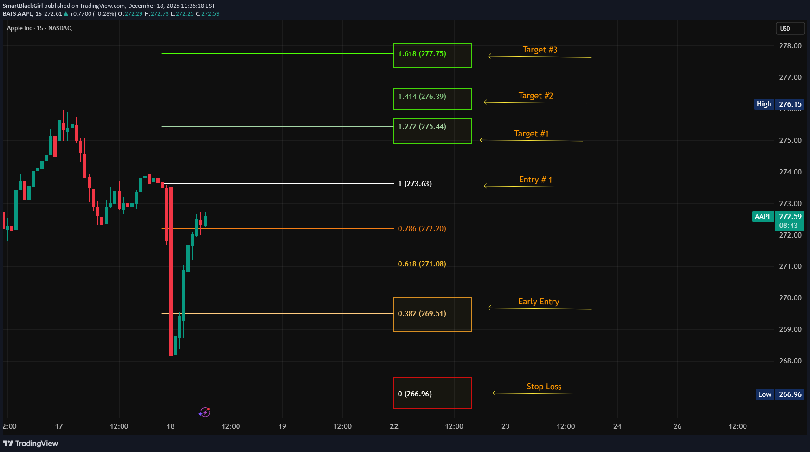Click the arrowhead next to Target #1

482,140
